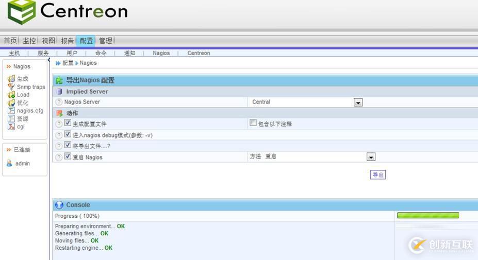
Task: Toggle the 重启 Nagios checkbox
Action: tap(68, 156)
